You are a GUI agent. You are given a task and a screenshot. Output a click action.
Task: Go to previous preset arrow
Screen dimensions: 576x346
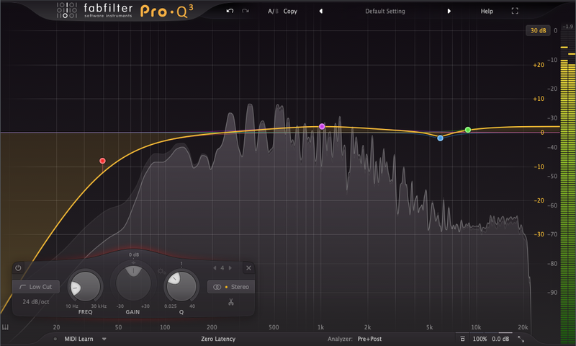click(x=320, y=11)
